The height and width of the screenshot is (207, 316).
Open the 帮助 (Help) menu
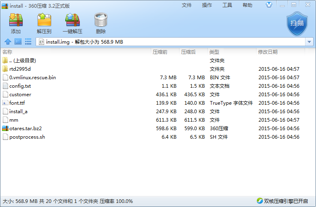(248, 5)
